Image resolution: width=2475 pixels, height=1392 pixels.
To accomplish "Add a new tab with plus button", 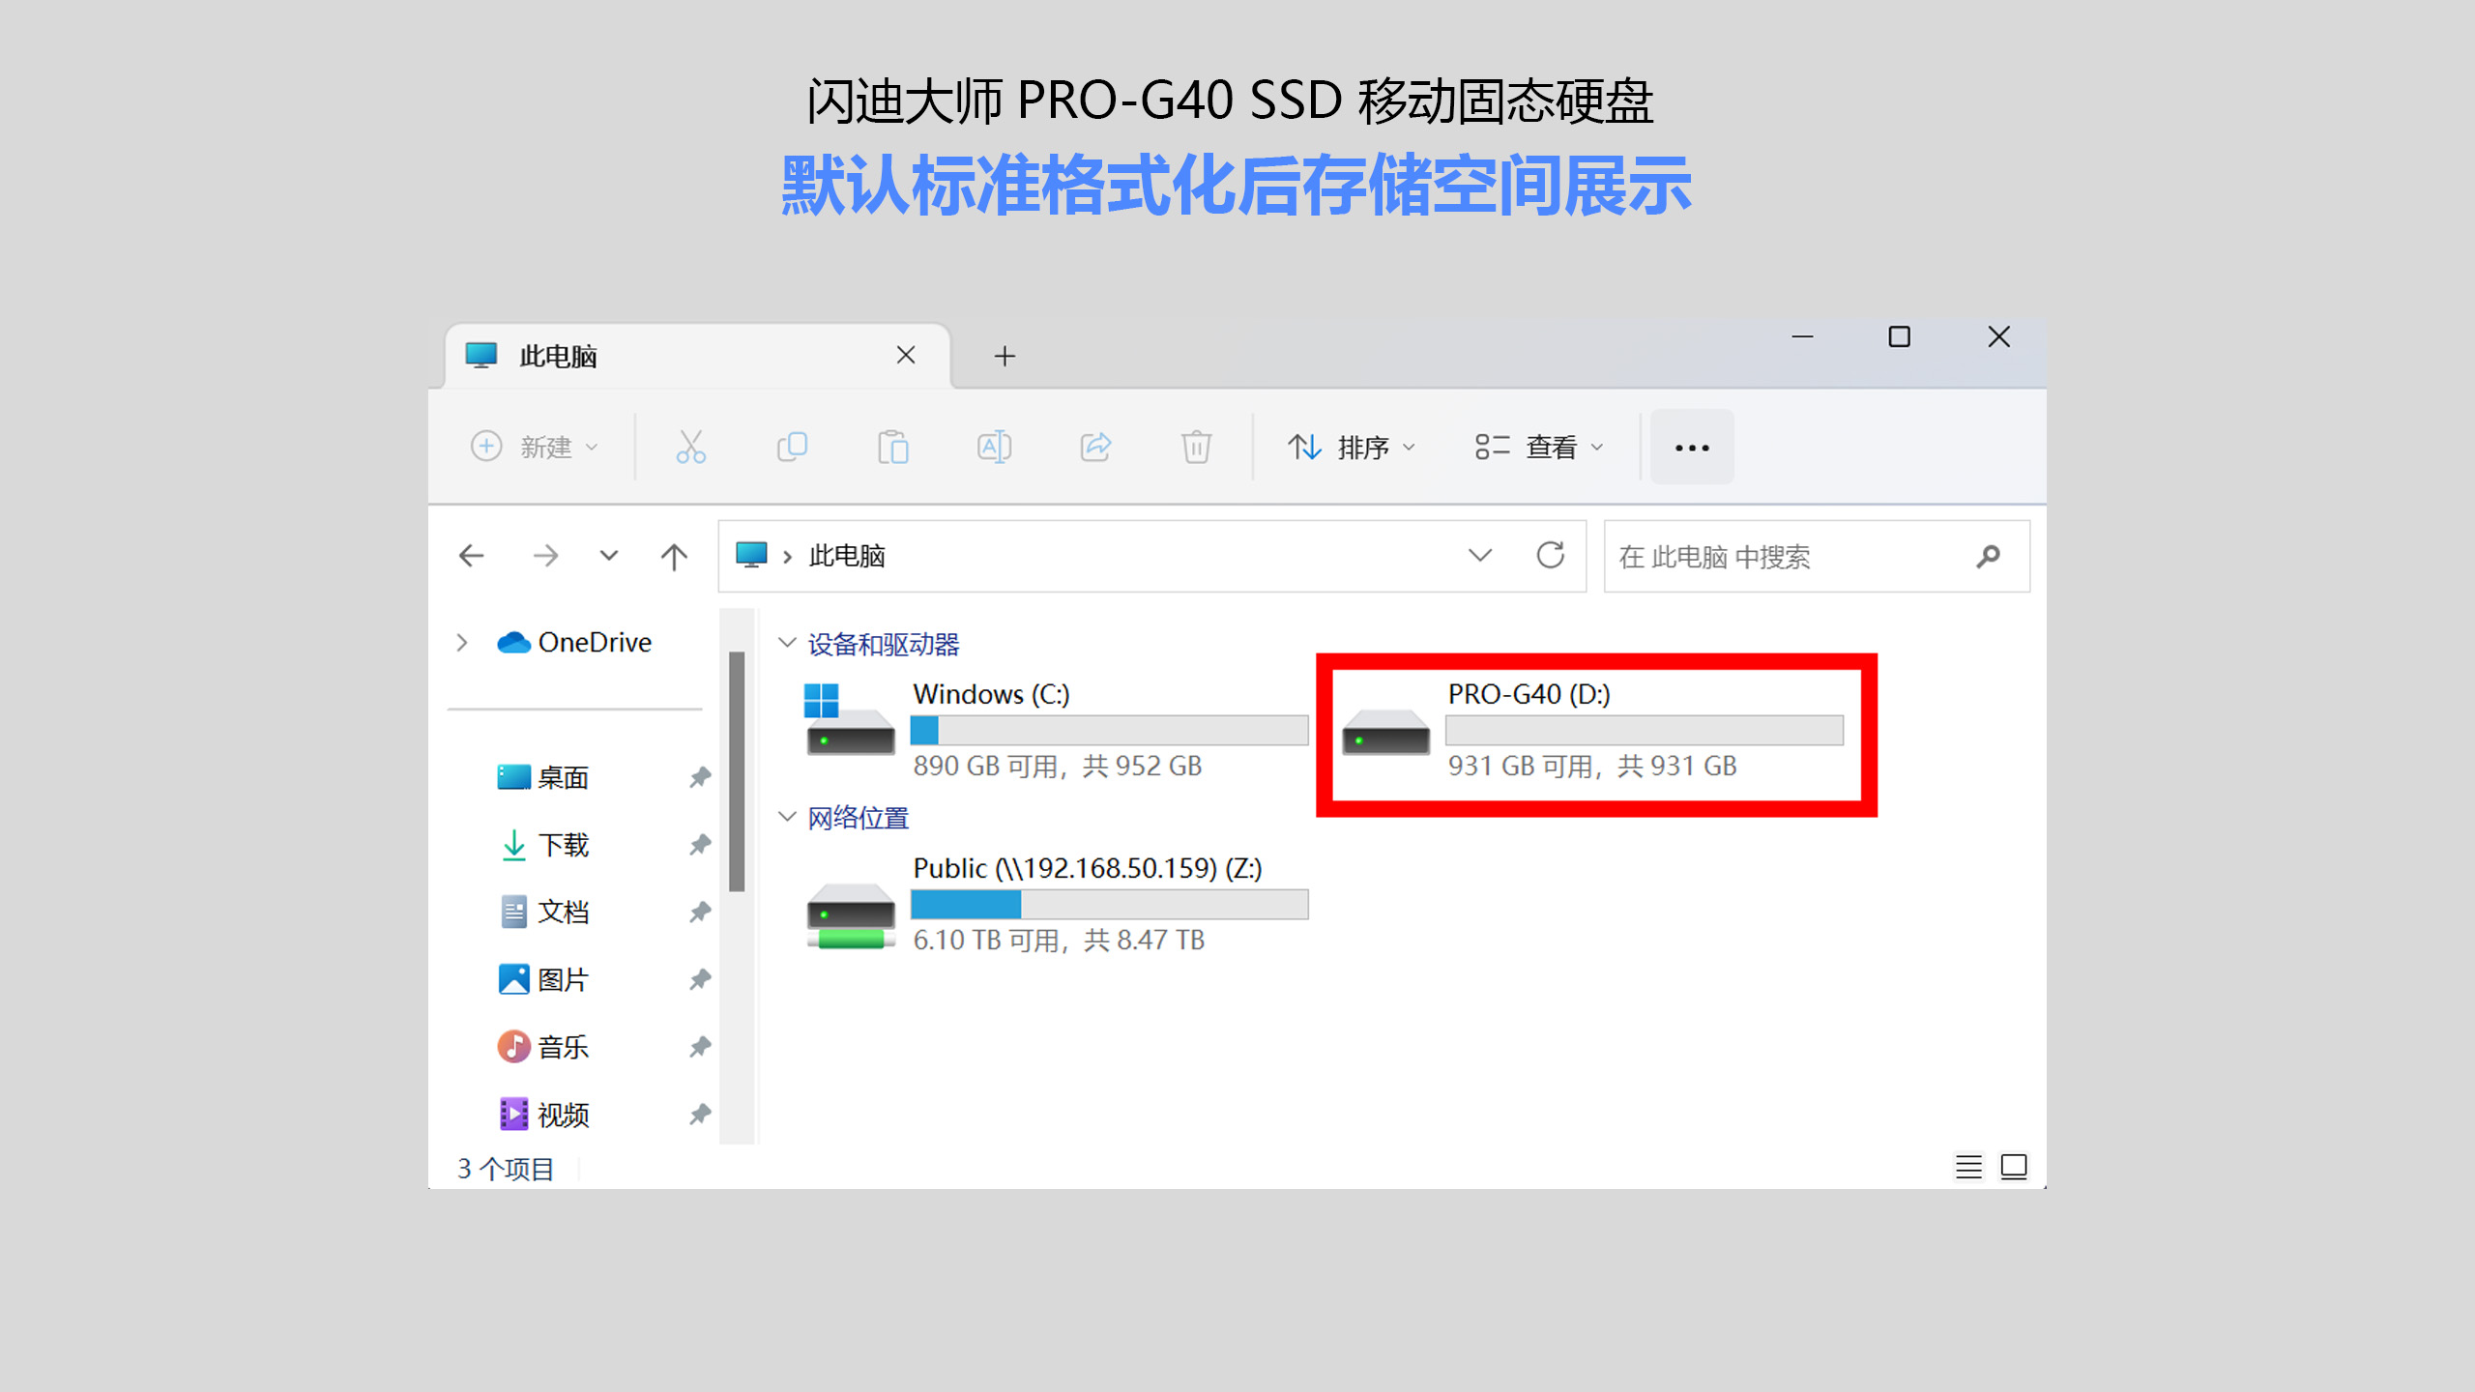I will 1005,356.
